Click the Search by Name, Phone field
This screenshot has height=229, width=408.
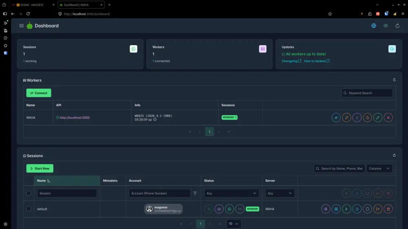tap(339, 168)
